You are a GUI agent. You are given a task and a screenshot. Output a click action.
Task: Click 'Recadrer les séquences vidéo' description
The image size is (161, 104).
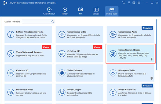click(x=80, y=94)
